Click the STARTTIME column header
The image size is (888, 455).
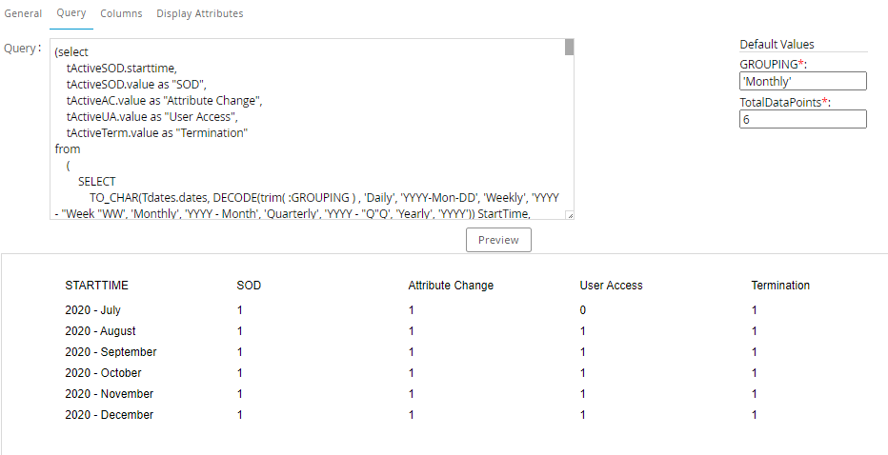click(96, 286)
